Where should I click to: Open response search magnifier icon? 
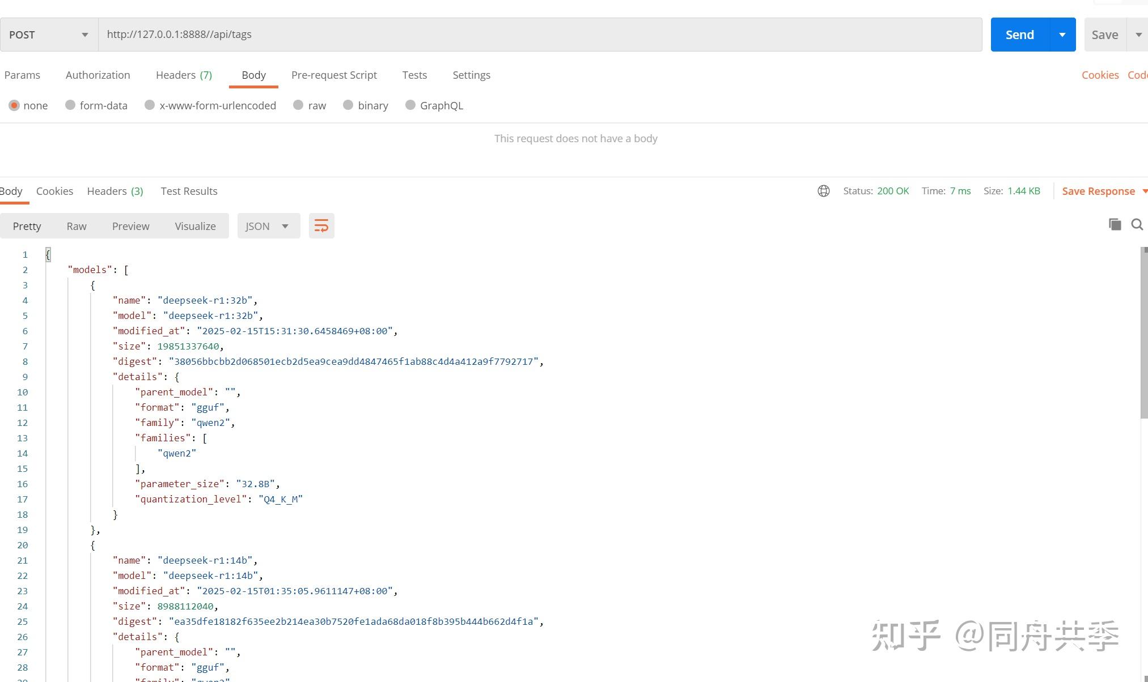pyautogui.click(x=1137, y=224)
